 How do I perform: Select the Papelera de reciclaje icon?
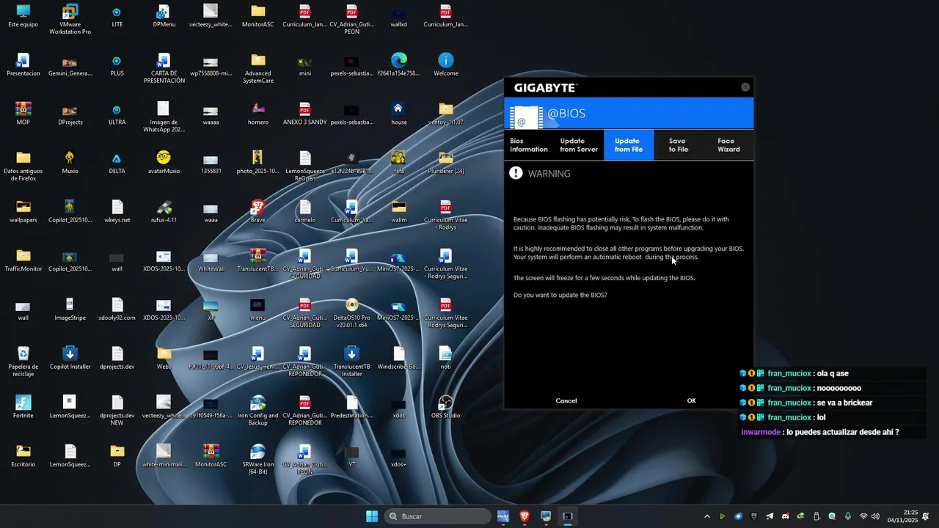[23, 362]
